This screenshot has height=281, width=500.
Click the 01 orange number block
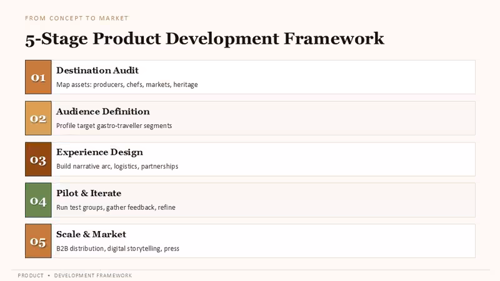(38, 77)
